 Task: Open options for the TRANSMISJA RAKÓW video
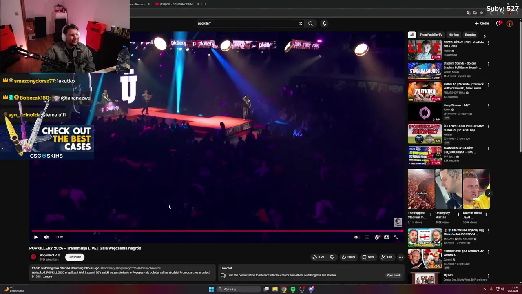[488, 149]
